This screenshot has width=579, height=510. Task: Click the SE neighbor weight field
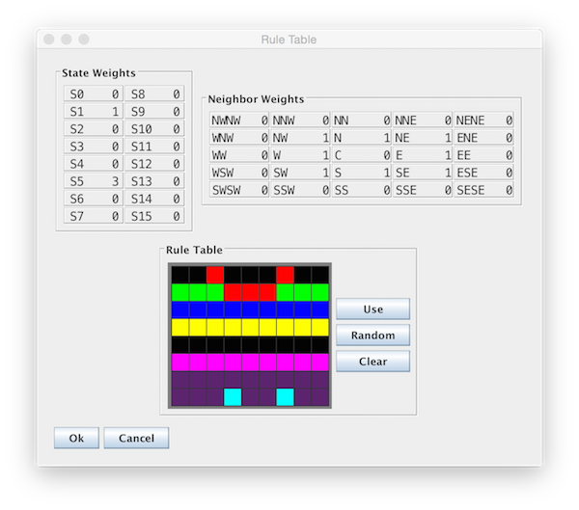click(423, 173)
